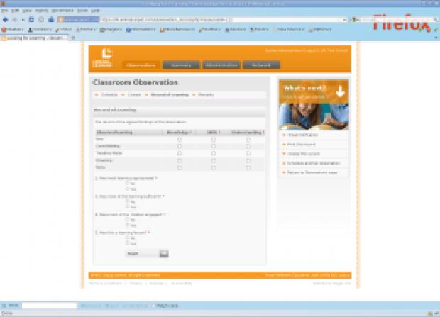Click the Learning logo in the orange header
Screen dimensions: 440x317
(x=103, y=58)
